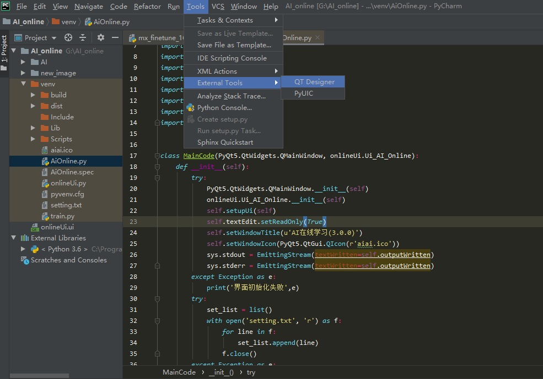543x379 pixels.
Task: Click the try breadcrumb at bottom
Action: click(x=251, y=372)
